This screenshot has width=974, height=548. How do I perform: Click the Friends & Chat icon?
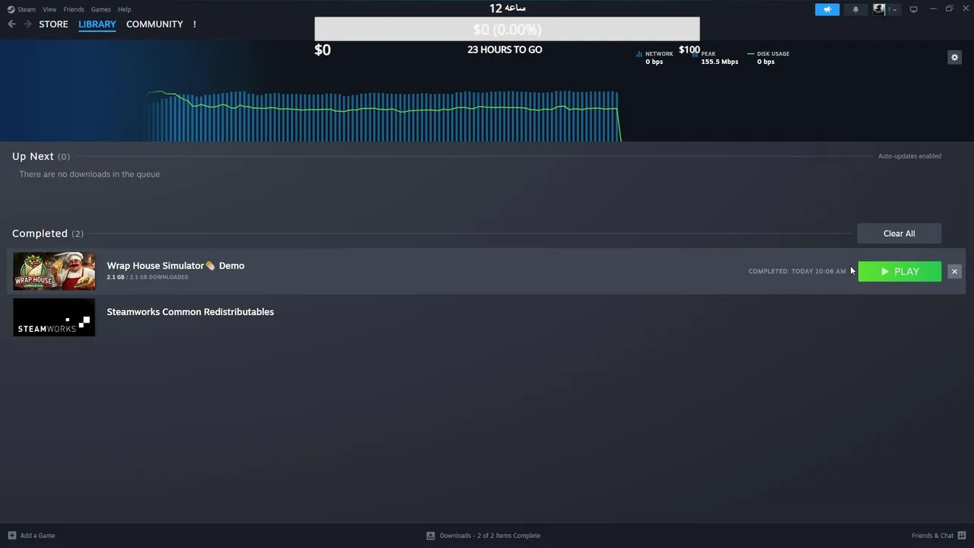click(x=962, y=536)
